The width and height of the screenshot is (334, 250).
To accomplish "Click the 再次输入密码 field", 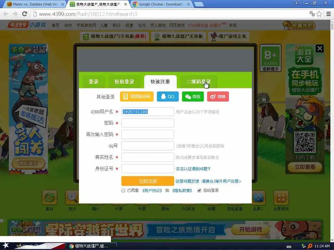I will click(x=148, y=134).
